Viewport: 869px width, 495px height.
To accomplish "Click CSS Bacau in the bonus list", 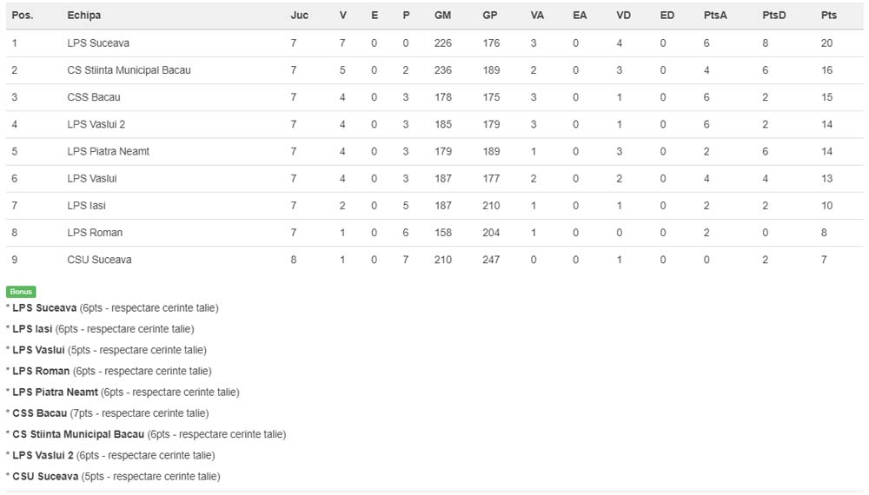I will (40, 413).
